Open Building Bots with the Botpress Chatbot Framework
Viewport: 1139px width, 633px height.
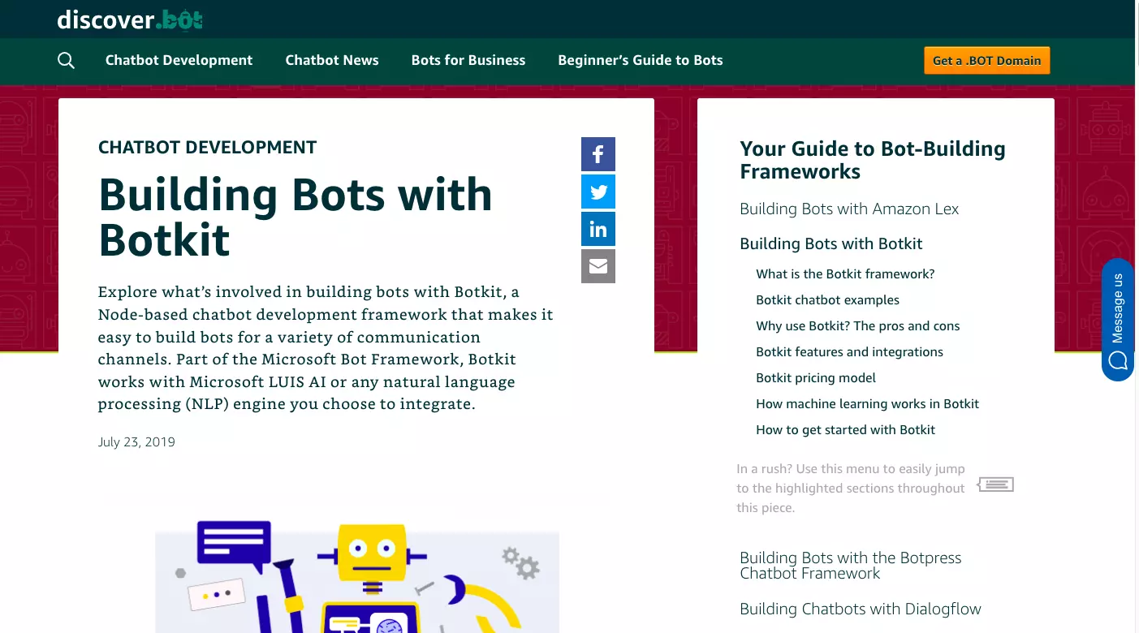pos(851,565)
